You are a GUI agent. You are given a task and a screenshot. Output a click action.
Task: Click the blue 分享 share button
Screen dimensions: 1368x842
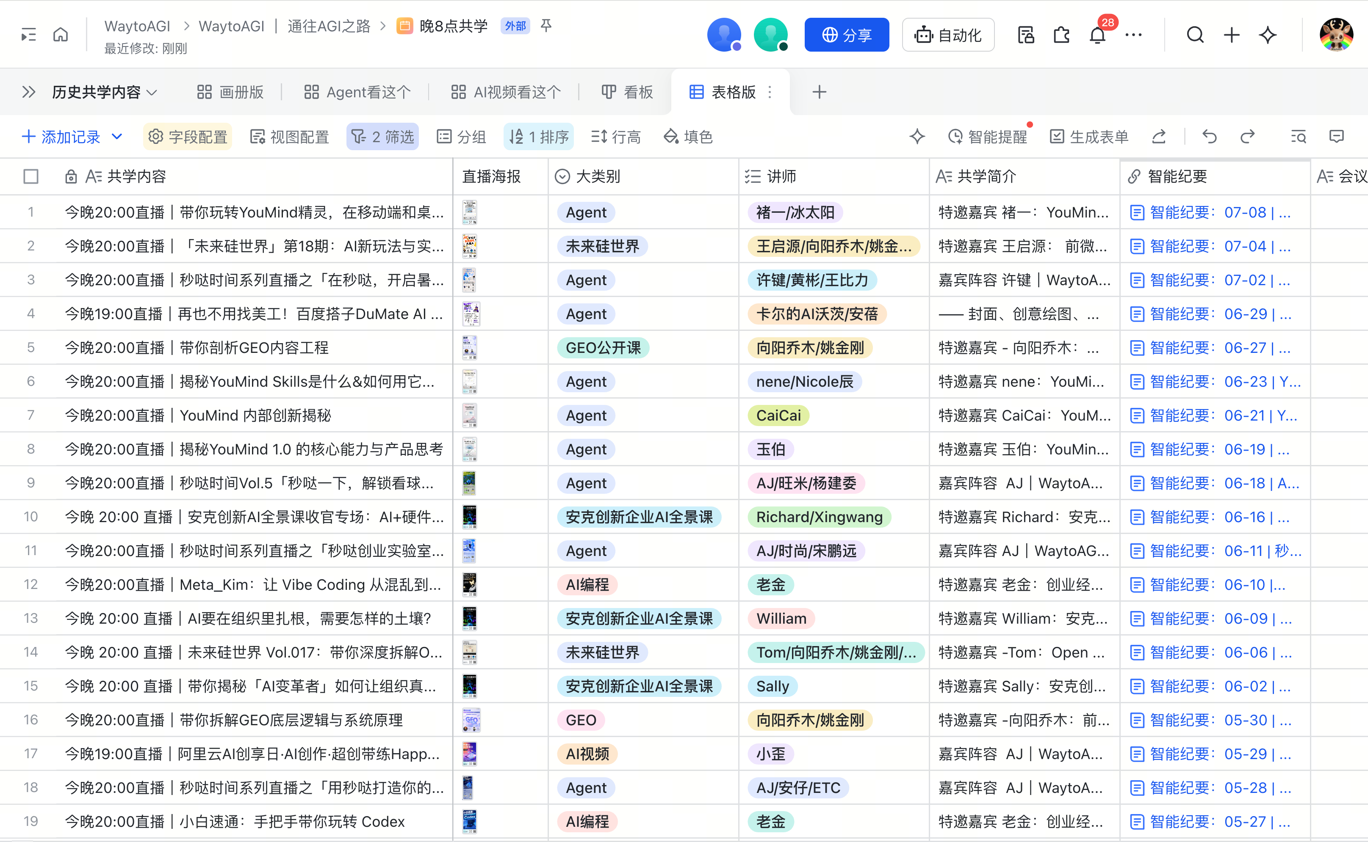coord(846,35)
